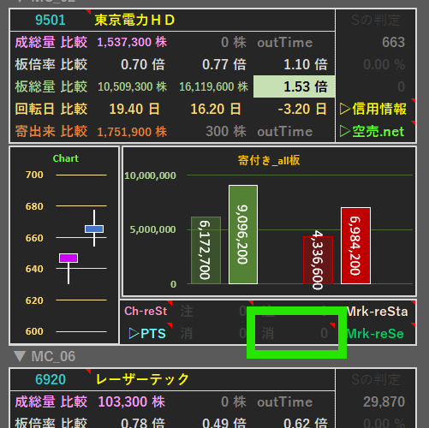Select the 9501 stock code cell
429x428 pixels.
pos(51,20)
